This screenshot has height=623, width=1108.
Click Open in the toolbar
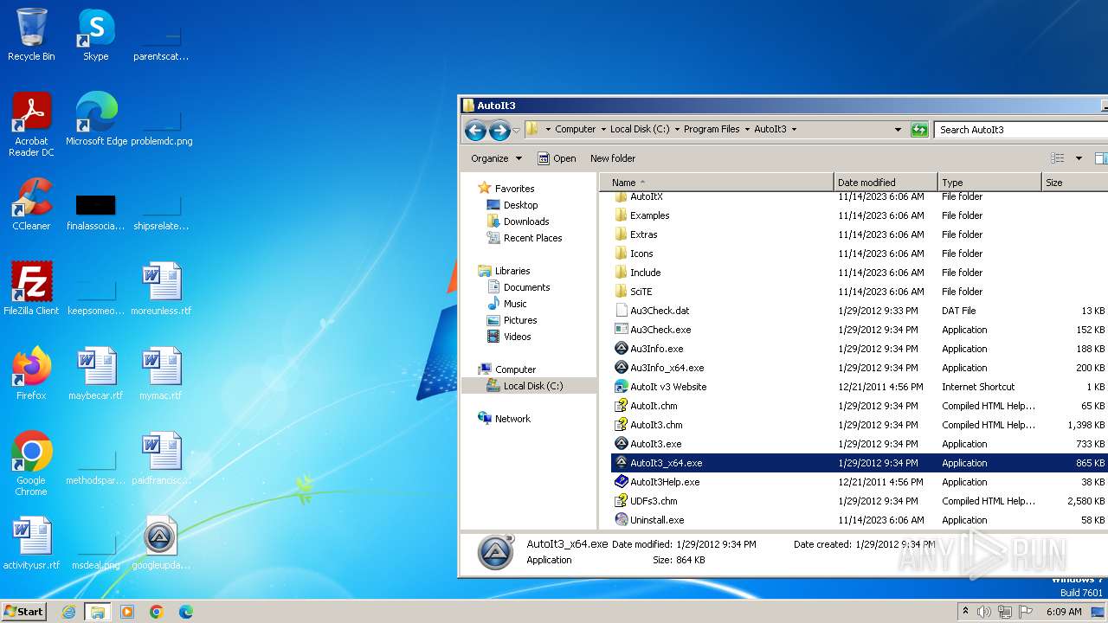[557, 158]
